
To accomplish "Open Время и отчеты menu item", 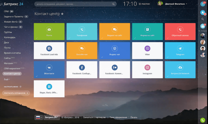I will [x=12, y=53].
